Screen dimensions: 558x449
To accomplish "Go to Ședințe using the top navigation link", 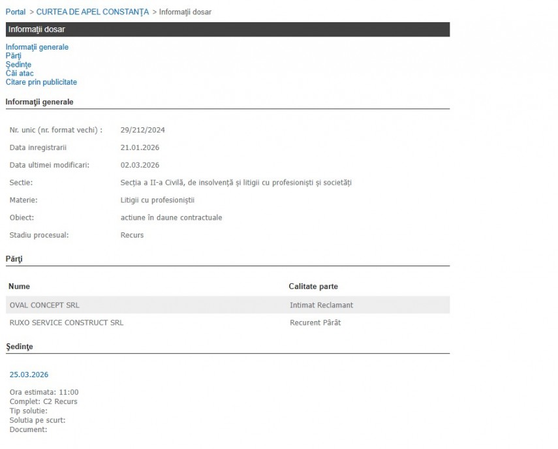I will coord(18,65).
